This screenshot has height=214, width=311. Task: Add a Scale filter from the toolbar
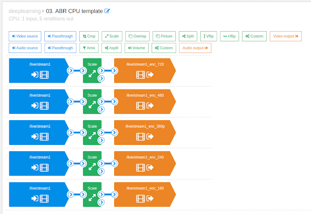pos(112,36)
